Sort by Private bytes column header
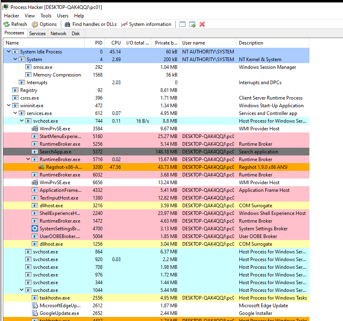 (x=166, y=43)
